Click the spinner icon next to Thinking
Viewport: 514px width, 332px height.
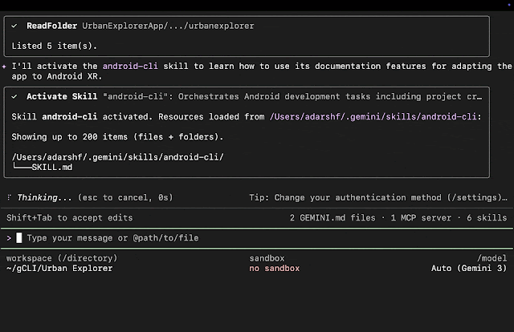click(x=8, y=197)
